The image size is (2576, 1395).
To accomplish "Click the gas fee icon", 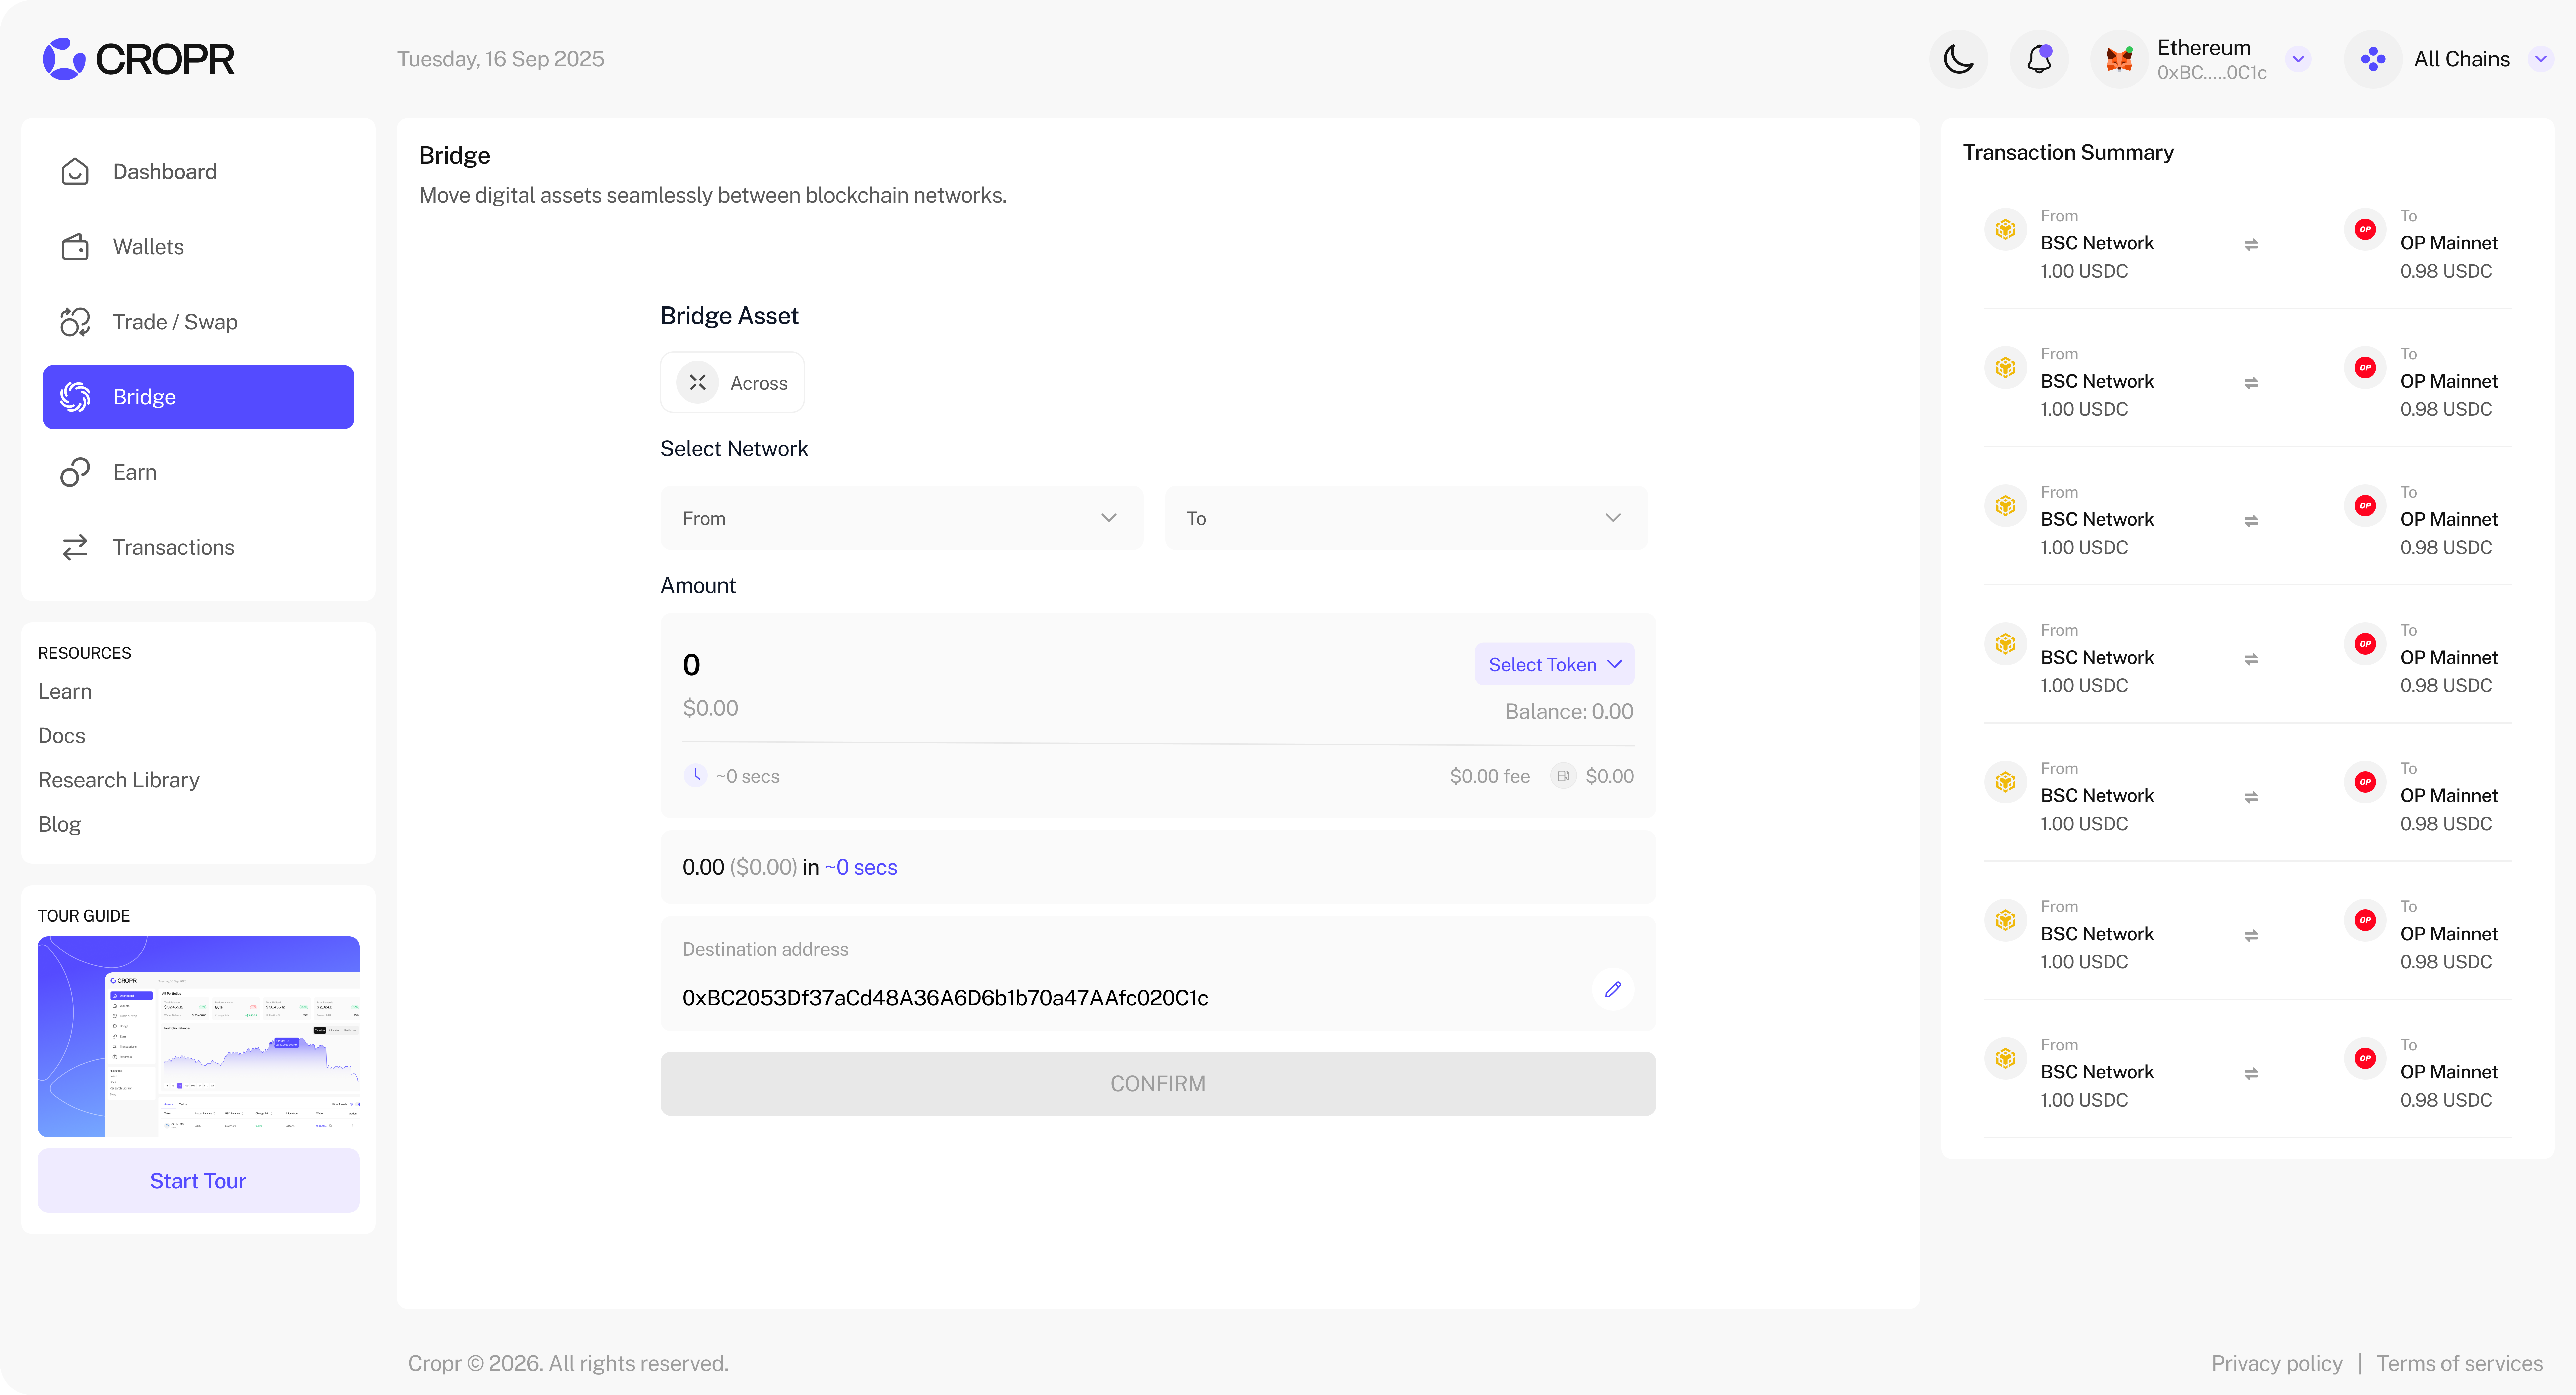I will (x=1563, y=776).
